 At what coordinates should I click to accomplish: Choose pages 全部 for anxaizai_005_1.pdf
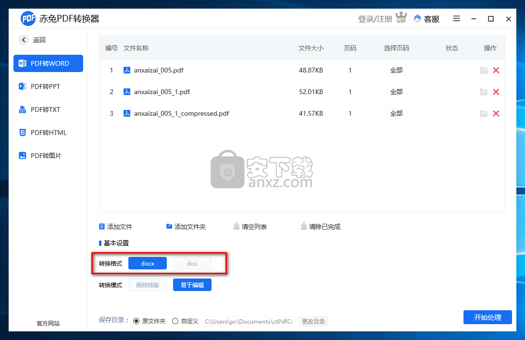point(396,92)
